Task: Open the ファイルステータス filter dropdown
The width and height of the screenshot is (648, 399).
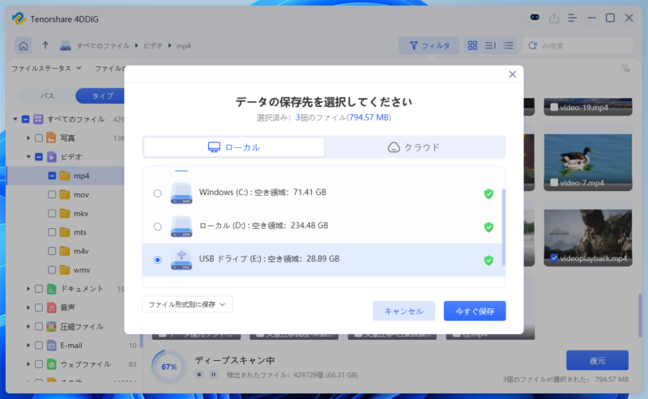Action: coord(44,69)
